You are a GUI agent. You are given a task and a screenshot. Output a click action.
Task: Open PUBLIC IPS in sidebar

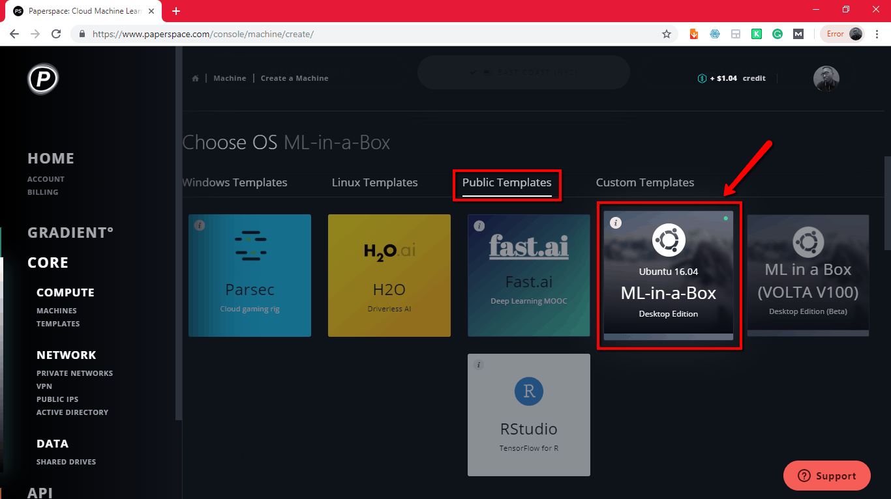[x=57, y=399]
